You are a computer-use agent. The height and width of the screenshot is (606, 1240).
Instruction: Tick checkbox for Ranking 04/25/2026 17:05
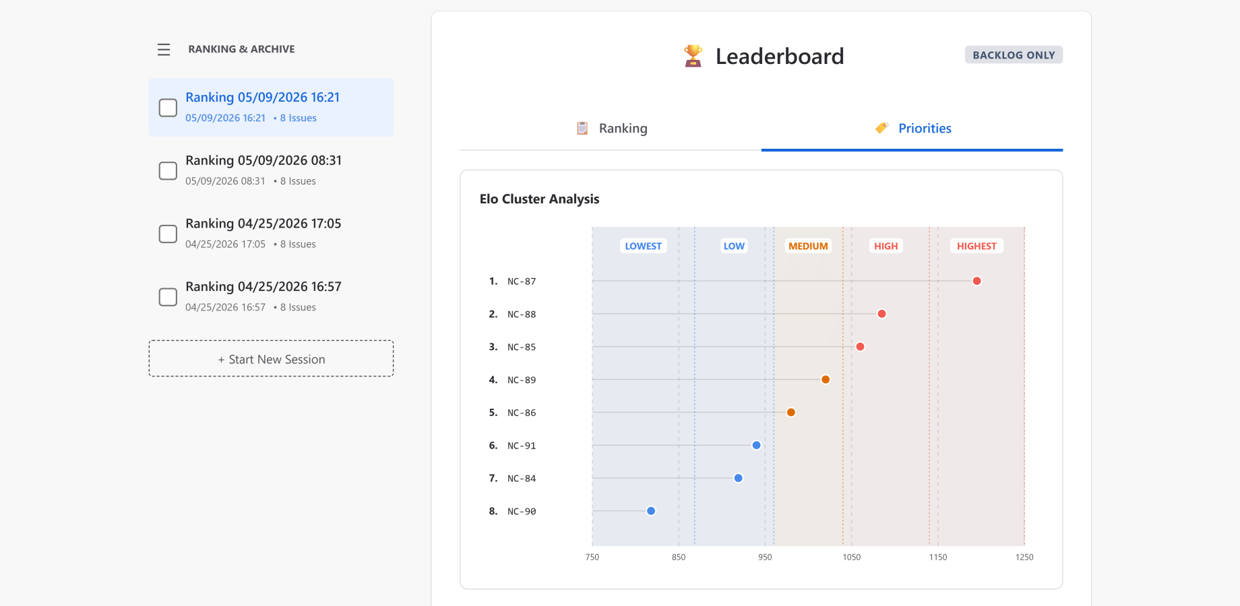tap(168, 234)
